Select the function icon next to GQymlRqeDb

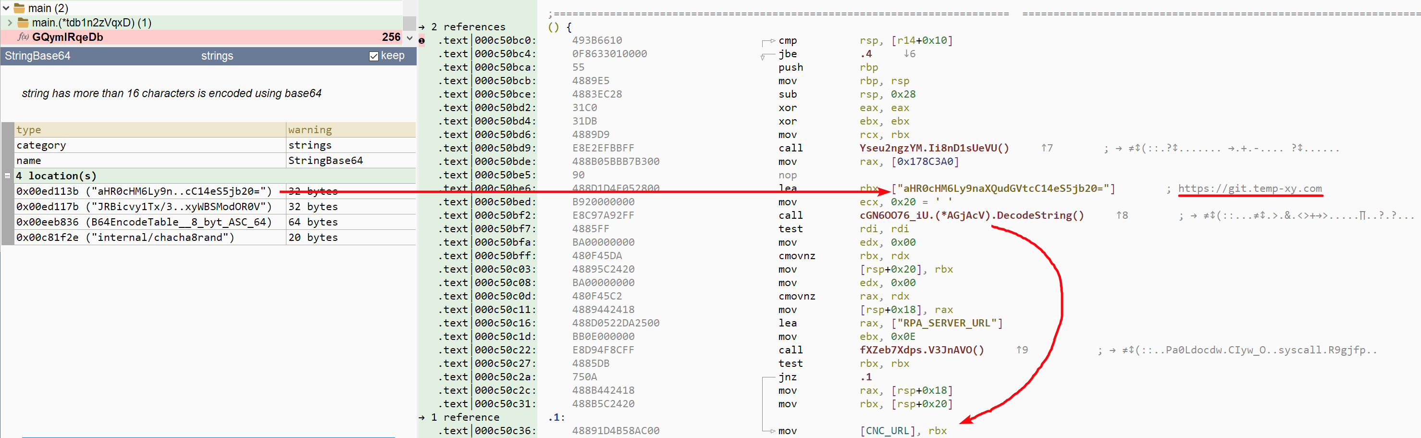(23, 37)
